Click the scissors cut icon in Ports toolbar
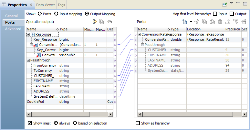This screenshot has height=130, width=250. pyautogui.click(x=196, y=22)
